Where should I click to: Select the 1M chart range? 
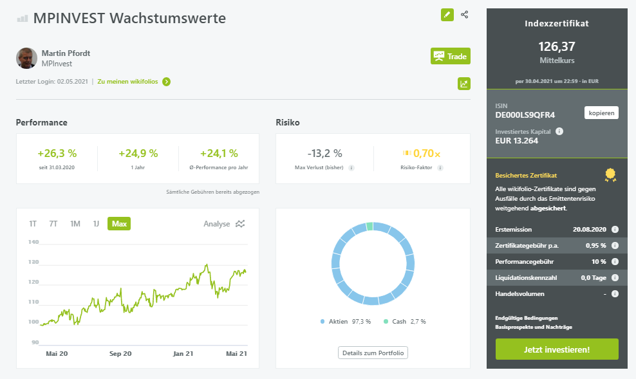pyautogui.click(x=75, y=224)
